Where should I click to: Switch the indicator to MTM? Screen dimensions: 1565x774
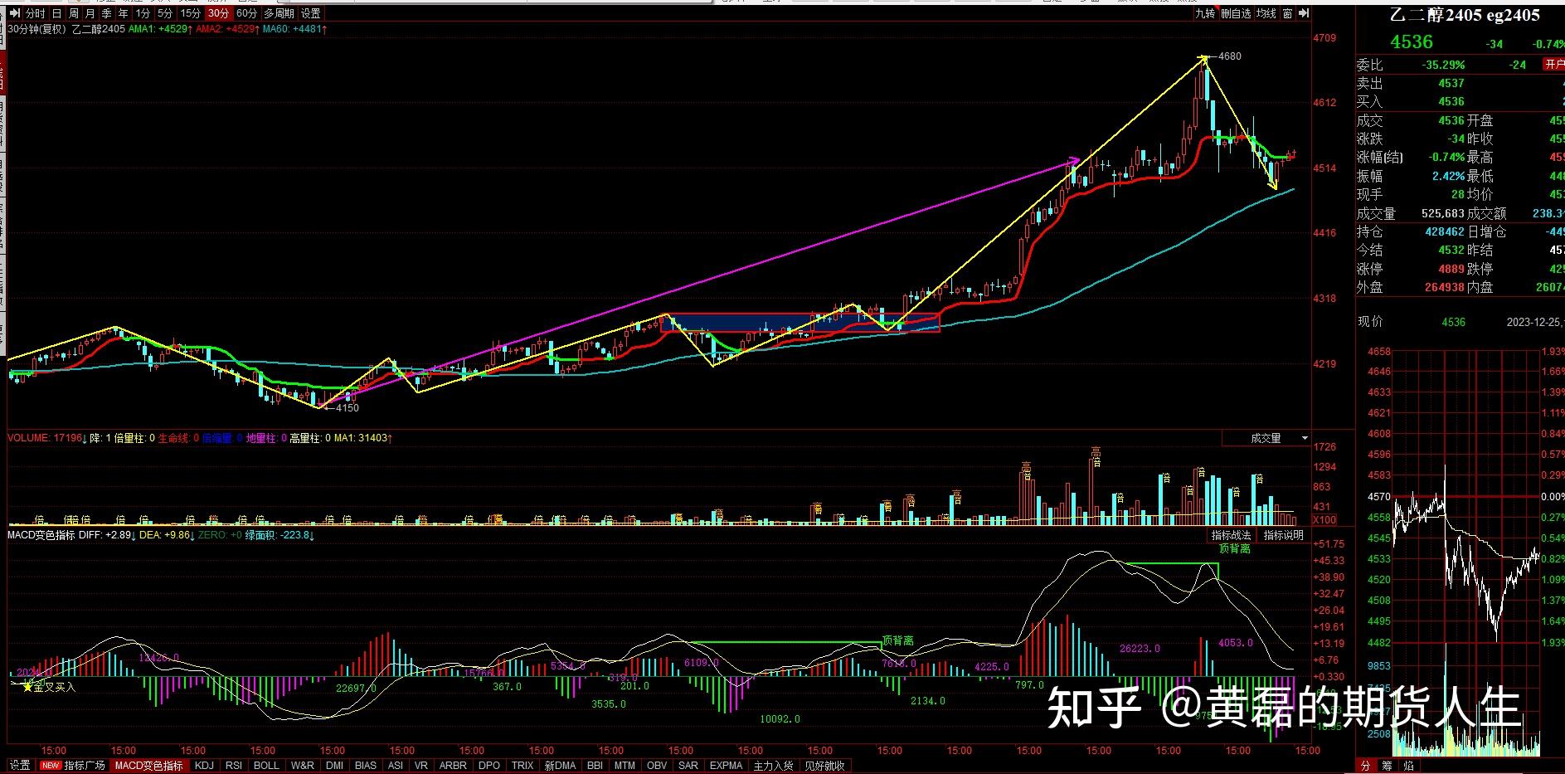pyautogui.click(x=625, y=766)
